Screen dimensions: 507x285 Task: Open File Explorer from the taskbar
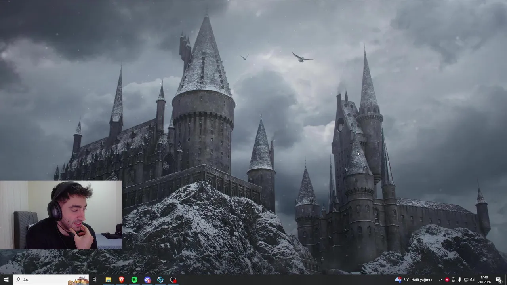pos(108,280)
